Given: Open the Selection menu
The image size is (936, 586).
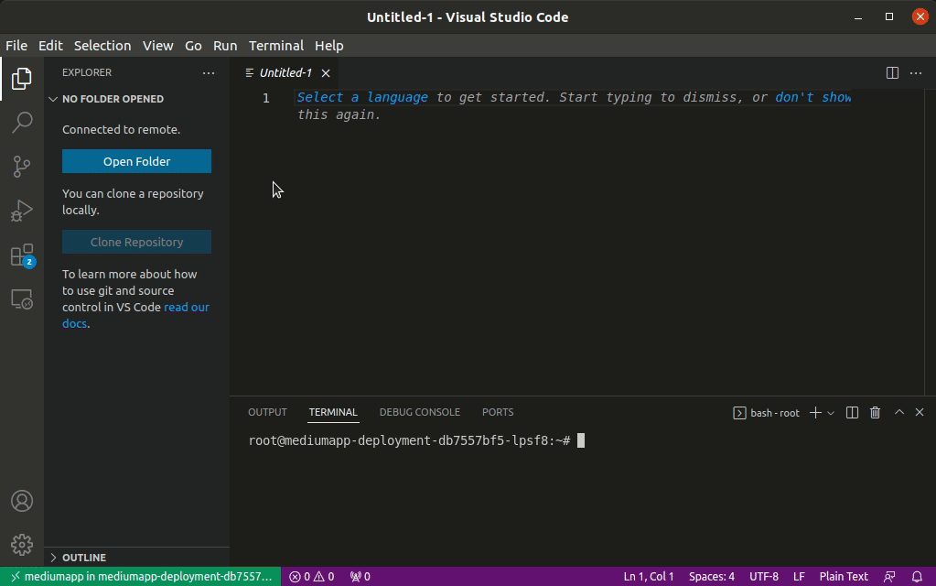Looking at the screenshot, I should click(102, 46).
